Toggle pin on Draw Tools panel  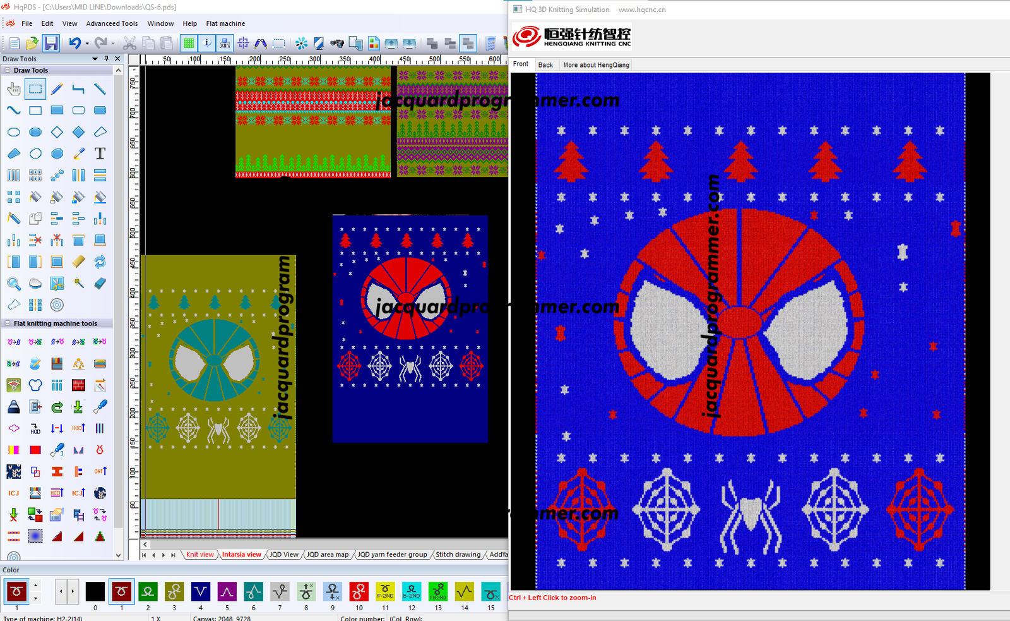pos(106,59)
